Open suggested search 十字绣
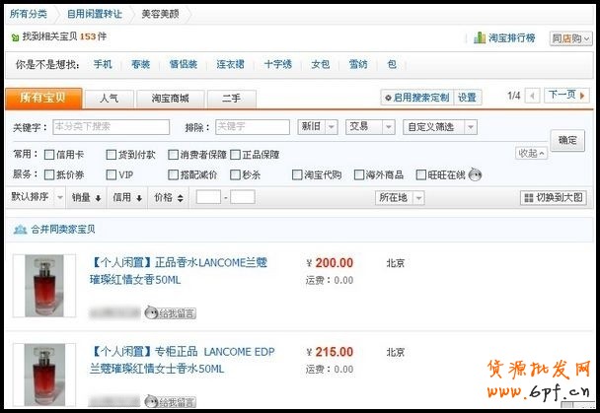The width and height of the screenshot is (600, 413). (x=278, y=64)
